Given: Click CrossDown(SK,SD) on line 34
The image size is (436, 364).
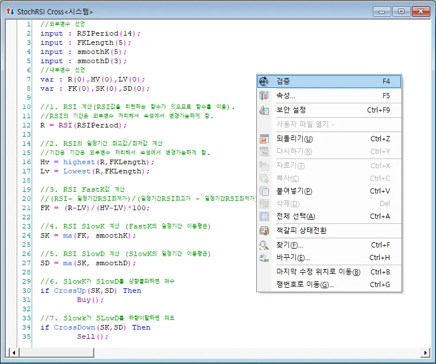Looking at the screenshot, I should point(90,327).
